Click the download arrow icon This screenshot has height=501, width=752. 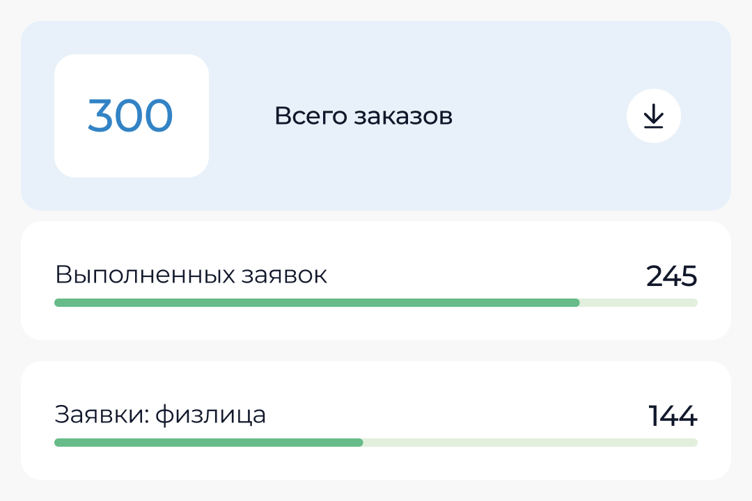[x=653, y=116]
